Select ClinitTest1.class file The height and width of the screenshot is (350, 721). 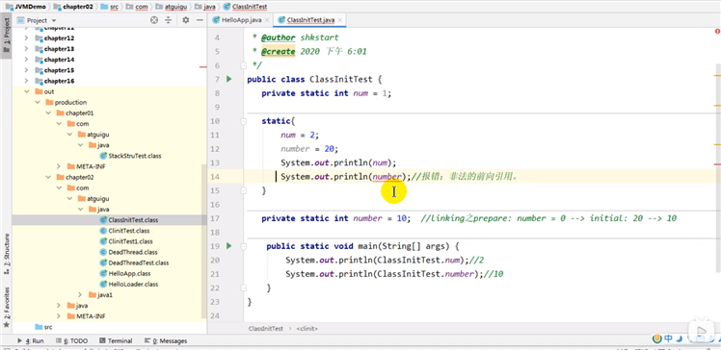126,241
